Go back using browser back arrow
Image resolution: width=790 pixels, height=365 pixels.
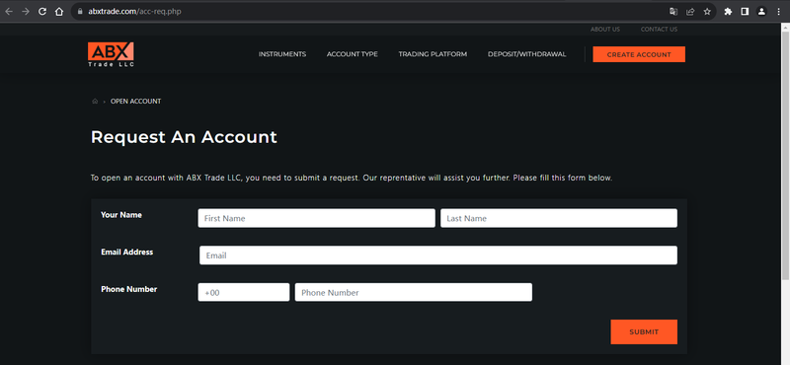(9, 12)
